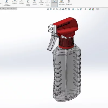
Task: Open the View Orientation dropdown arrow
Action: 71,9
